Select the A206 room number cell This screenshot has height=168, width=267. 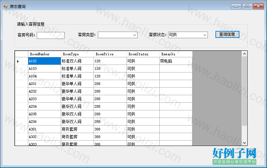click(x=44, y=122)
